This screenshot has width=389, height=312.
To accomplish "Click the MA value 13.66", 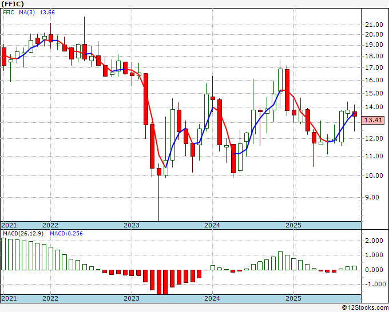I will 47,13.
